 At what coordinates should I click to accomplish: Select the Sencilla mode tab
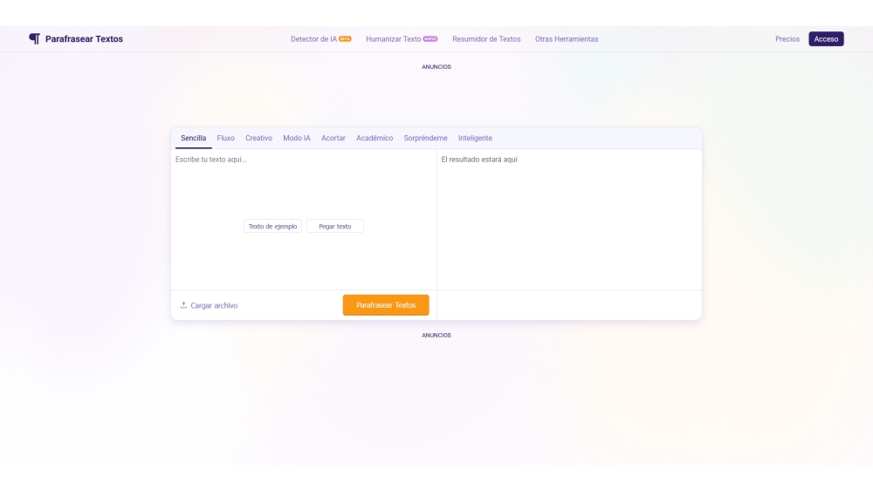pyautogui.click(x=193, y=138)
